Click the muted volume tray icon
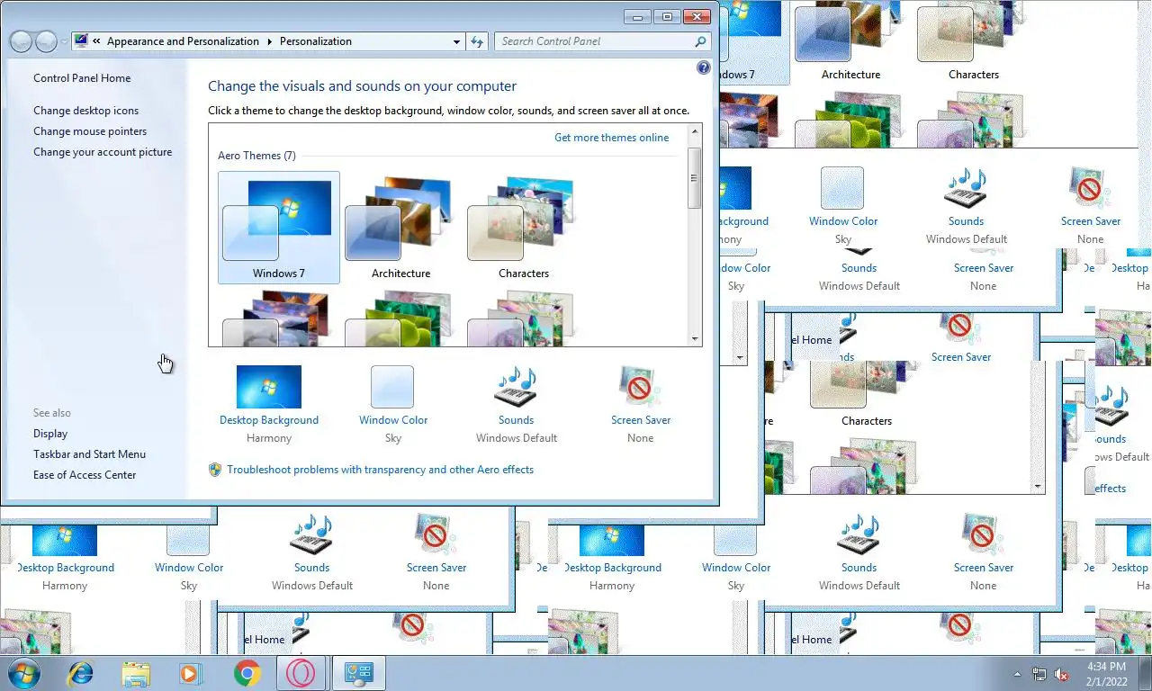This screenshot has height=691, width=1152. coord(1061,673)
